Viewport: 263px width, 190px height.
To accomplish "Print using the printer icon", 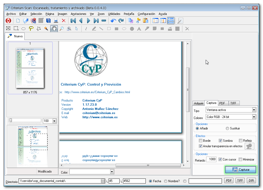I will pyautogui.click(x=56, y=21).
